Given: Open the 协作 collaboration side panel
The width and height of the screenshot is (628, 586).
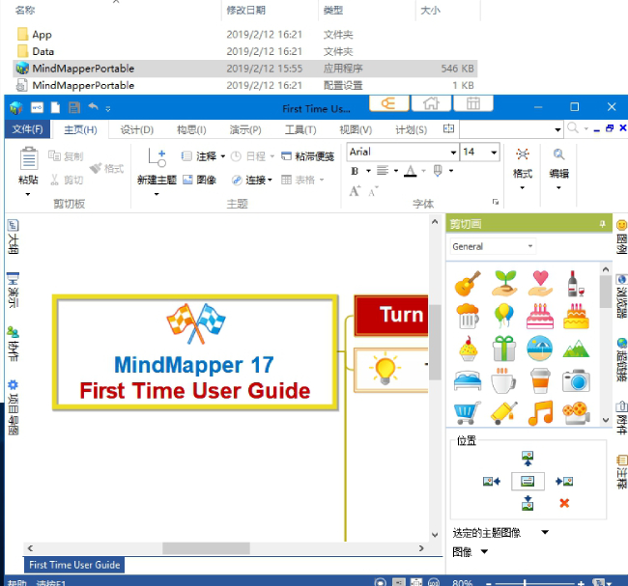Looking at the screenshot, I should [14, 344].
